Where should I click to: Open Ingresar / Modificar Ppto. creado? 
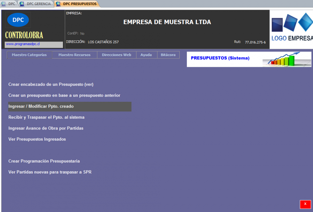41,106
